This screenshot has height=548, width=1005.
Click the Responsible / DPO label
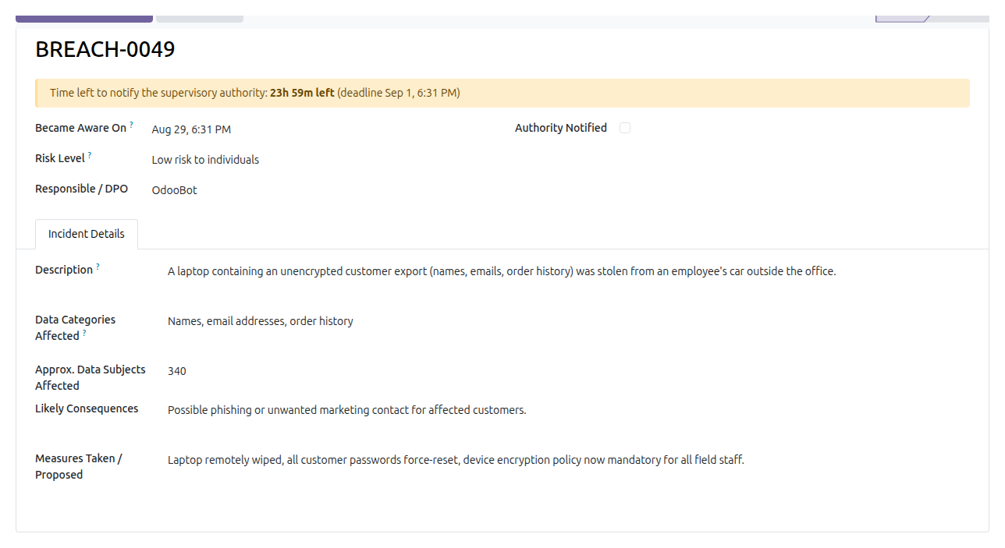coord(82,189)
